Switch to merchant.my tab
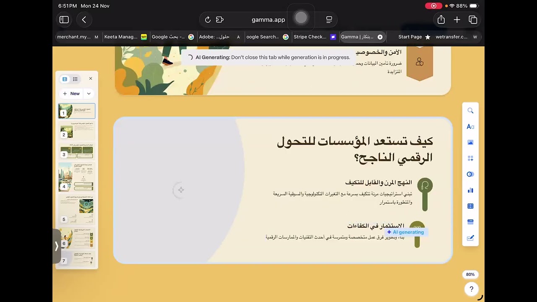Screen dimensions: 537x302 [x=78, y=37]
